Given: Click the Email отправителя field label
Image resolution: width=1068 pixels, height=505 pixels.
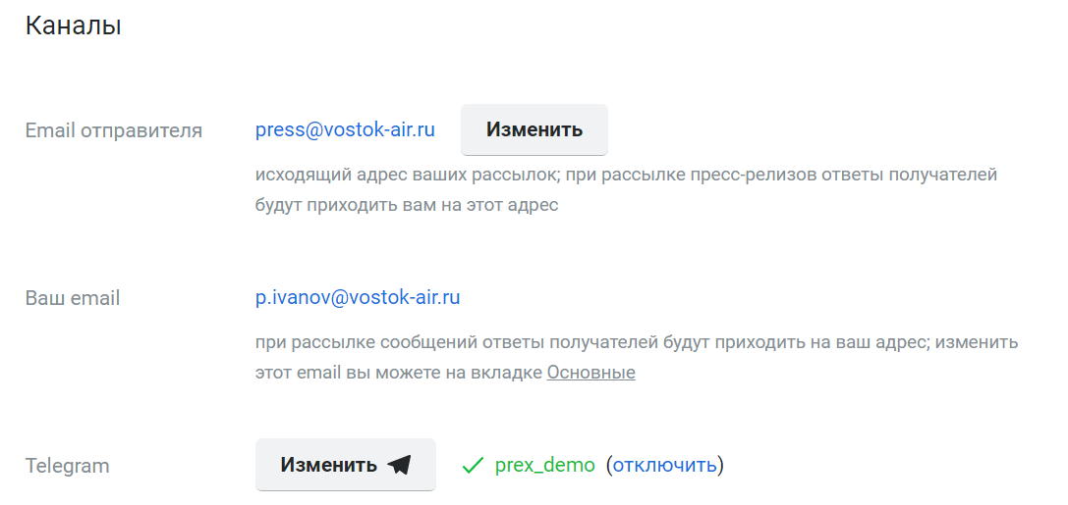Looking at the screenshot, I should (x=114, y=130).
